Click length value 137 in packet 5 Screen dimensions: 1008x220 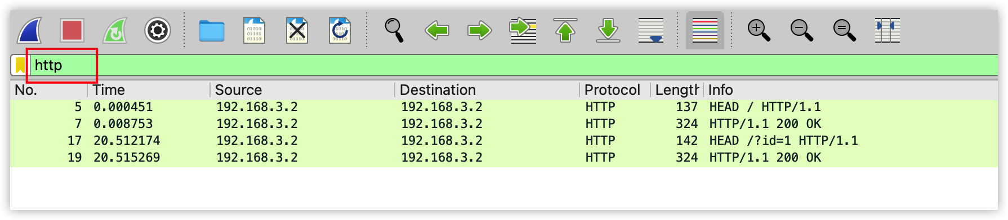click(x=687, y=107)
